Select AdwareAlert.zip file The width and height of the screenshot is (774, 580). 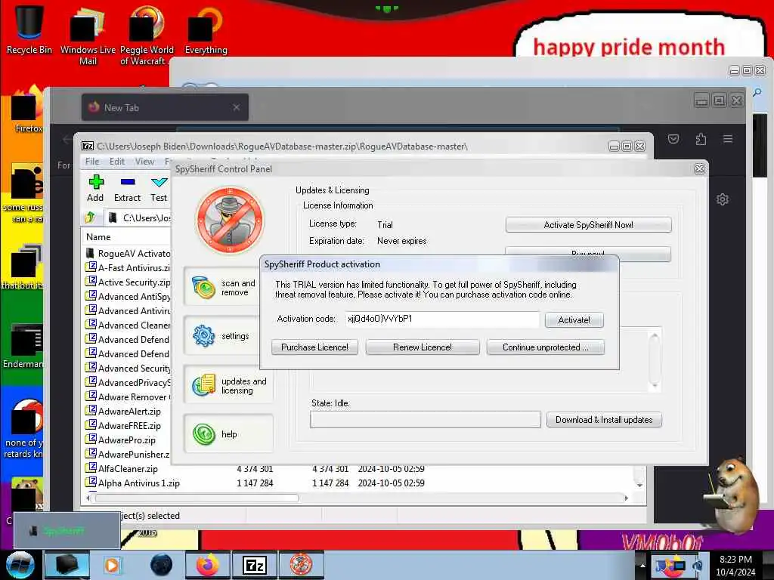(x=123, y=412)
